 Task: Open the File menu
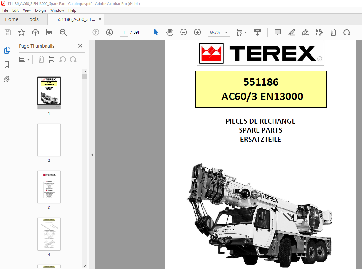[5, 10]
